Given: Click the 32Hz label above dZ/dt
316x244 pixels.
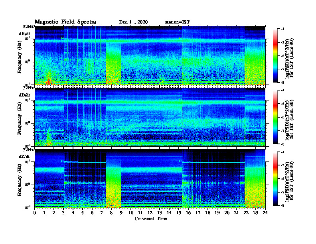Looking at the screenshot, I should (x=28, y=150).
